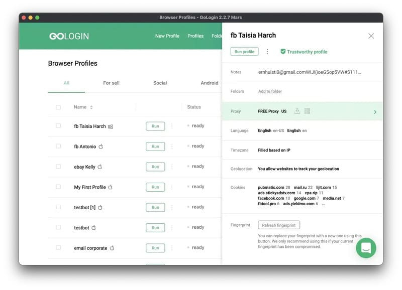Open more options for testbot row

[x=172, y=227]
